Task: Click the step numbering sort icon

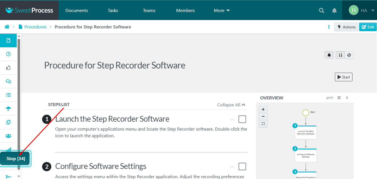Action: [340, 55]
